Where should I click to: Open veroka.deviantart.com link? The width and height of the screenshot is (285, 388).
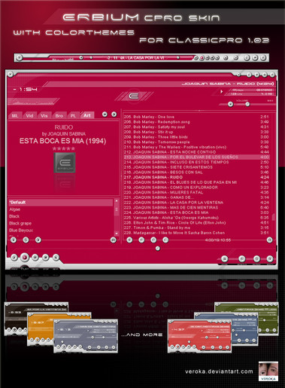pos(219,371)
